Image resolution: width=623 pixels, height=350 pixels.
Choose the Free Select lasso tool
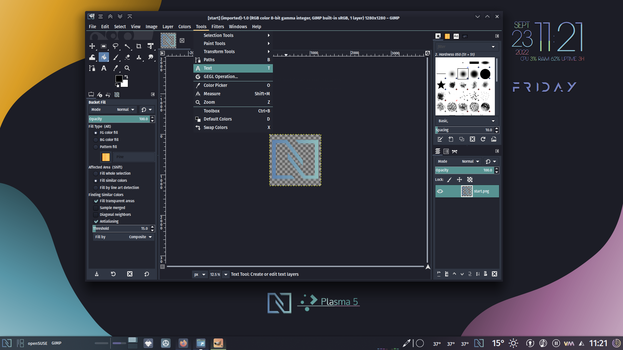click(x=116, y=46)
